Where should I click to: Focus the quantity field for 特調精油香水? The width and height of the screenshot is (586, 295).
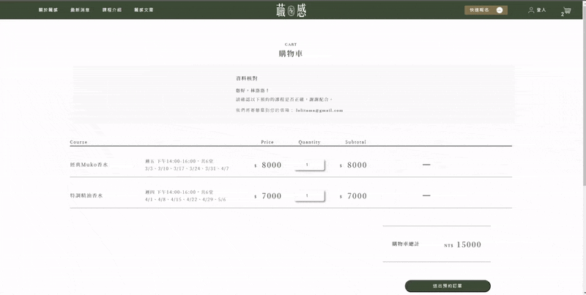pos(309,195)
